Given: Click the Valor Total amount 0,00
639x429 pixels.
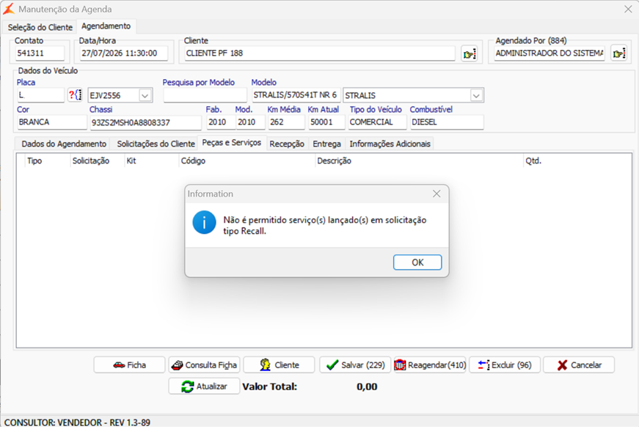Looking at the screenshot, I should 367,386.
